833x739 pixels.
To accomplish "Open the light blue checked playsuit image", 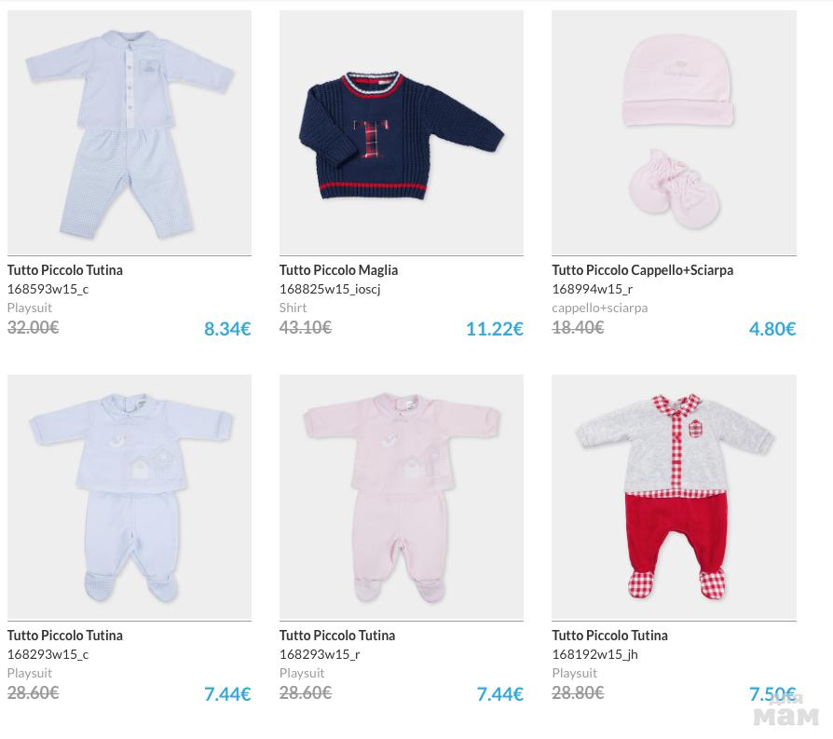I will 129,132.
